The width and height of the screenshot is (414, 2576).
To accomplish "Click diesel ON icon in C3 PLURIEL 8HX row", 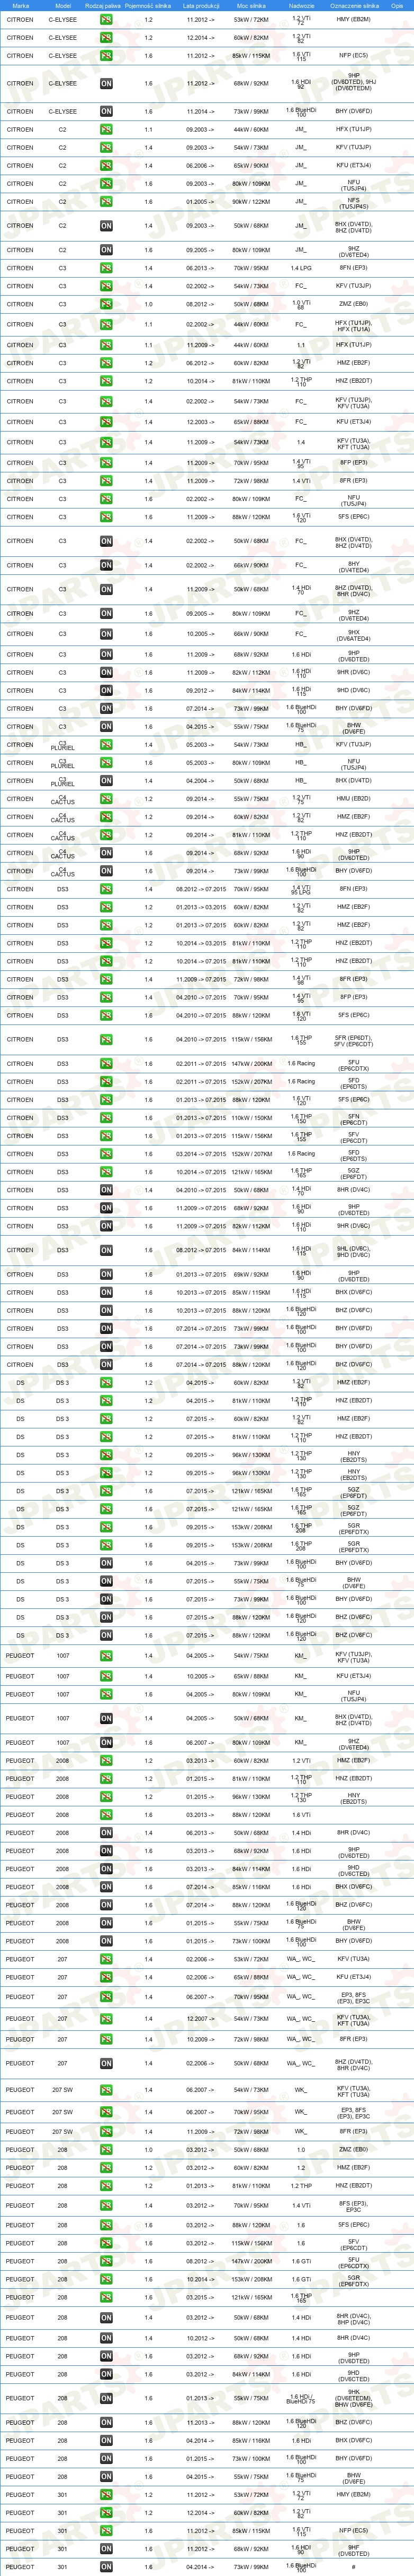I will 106,781.
